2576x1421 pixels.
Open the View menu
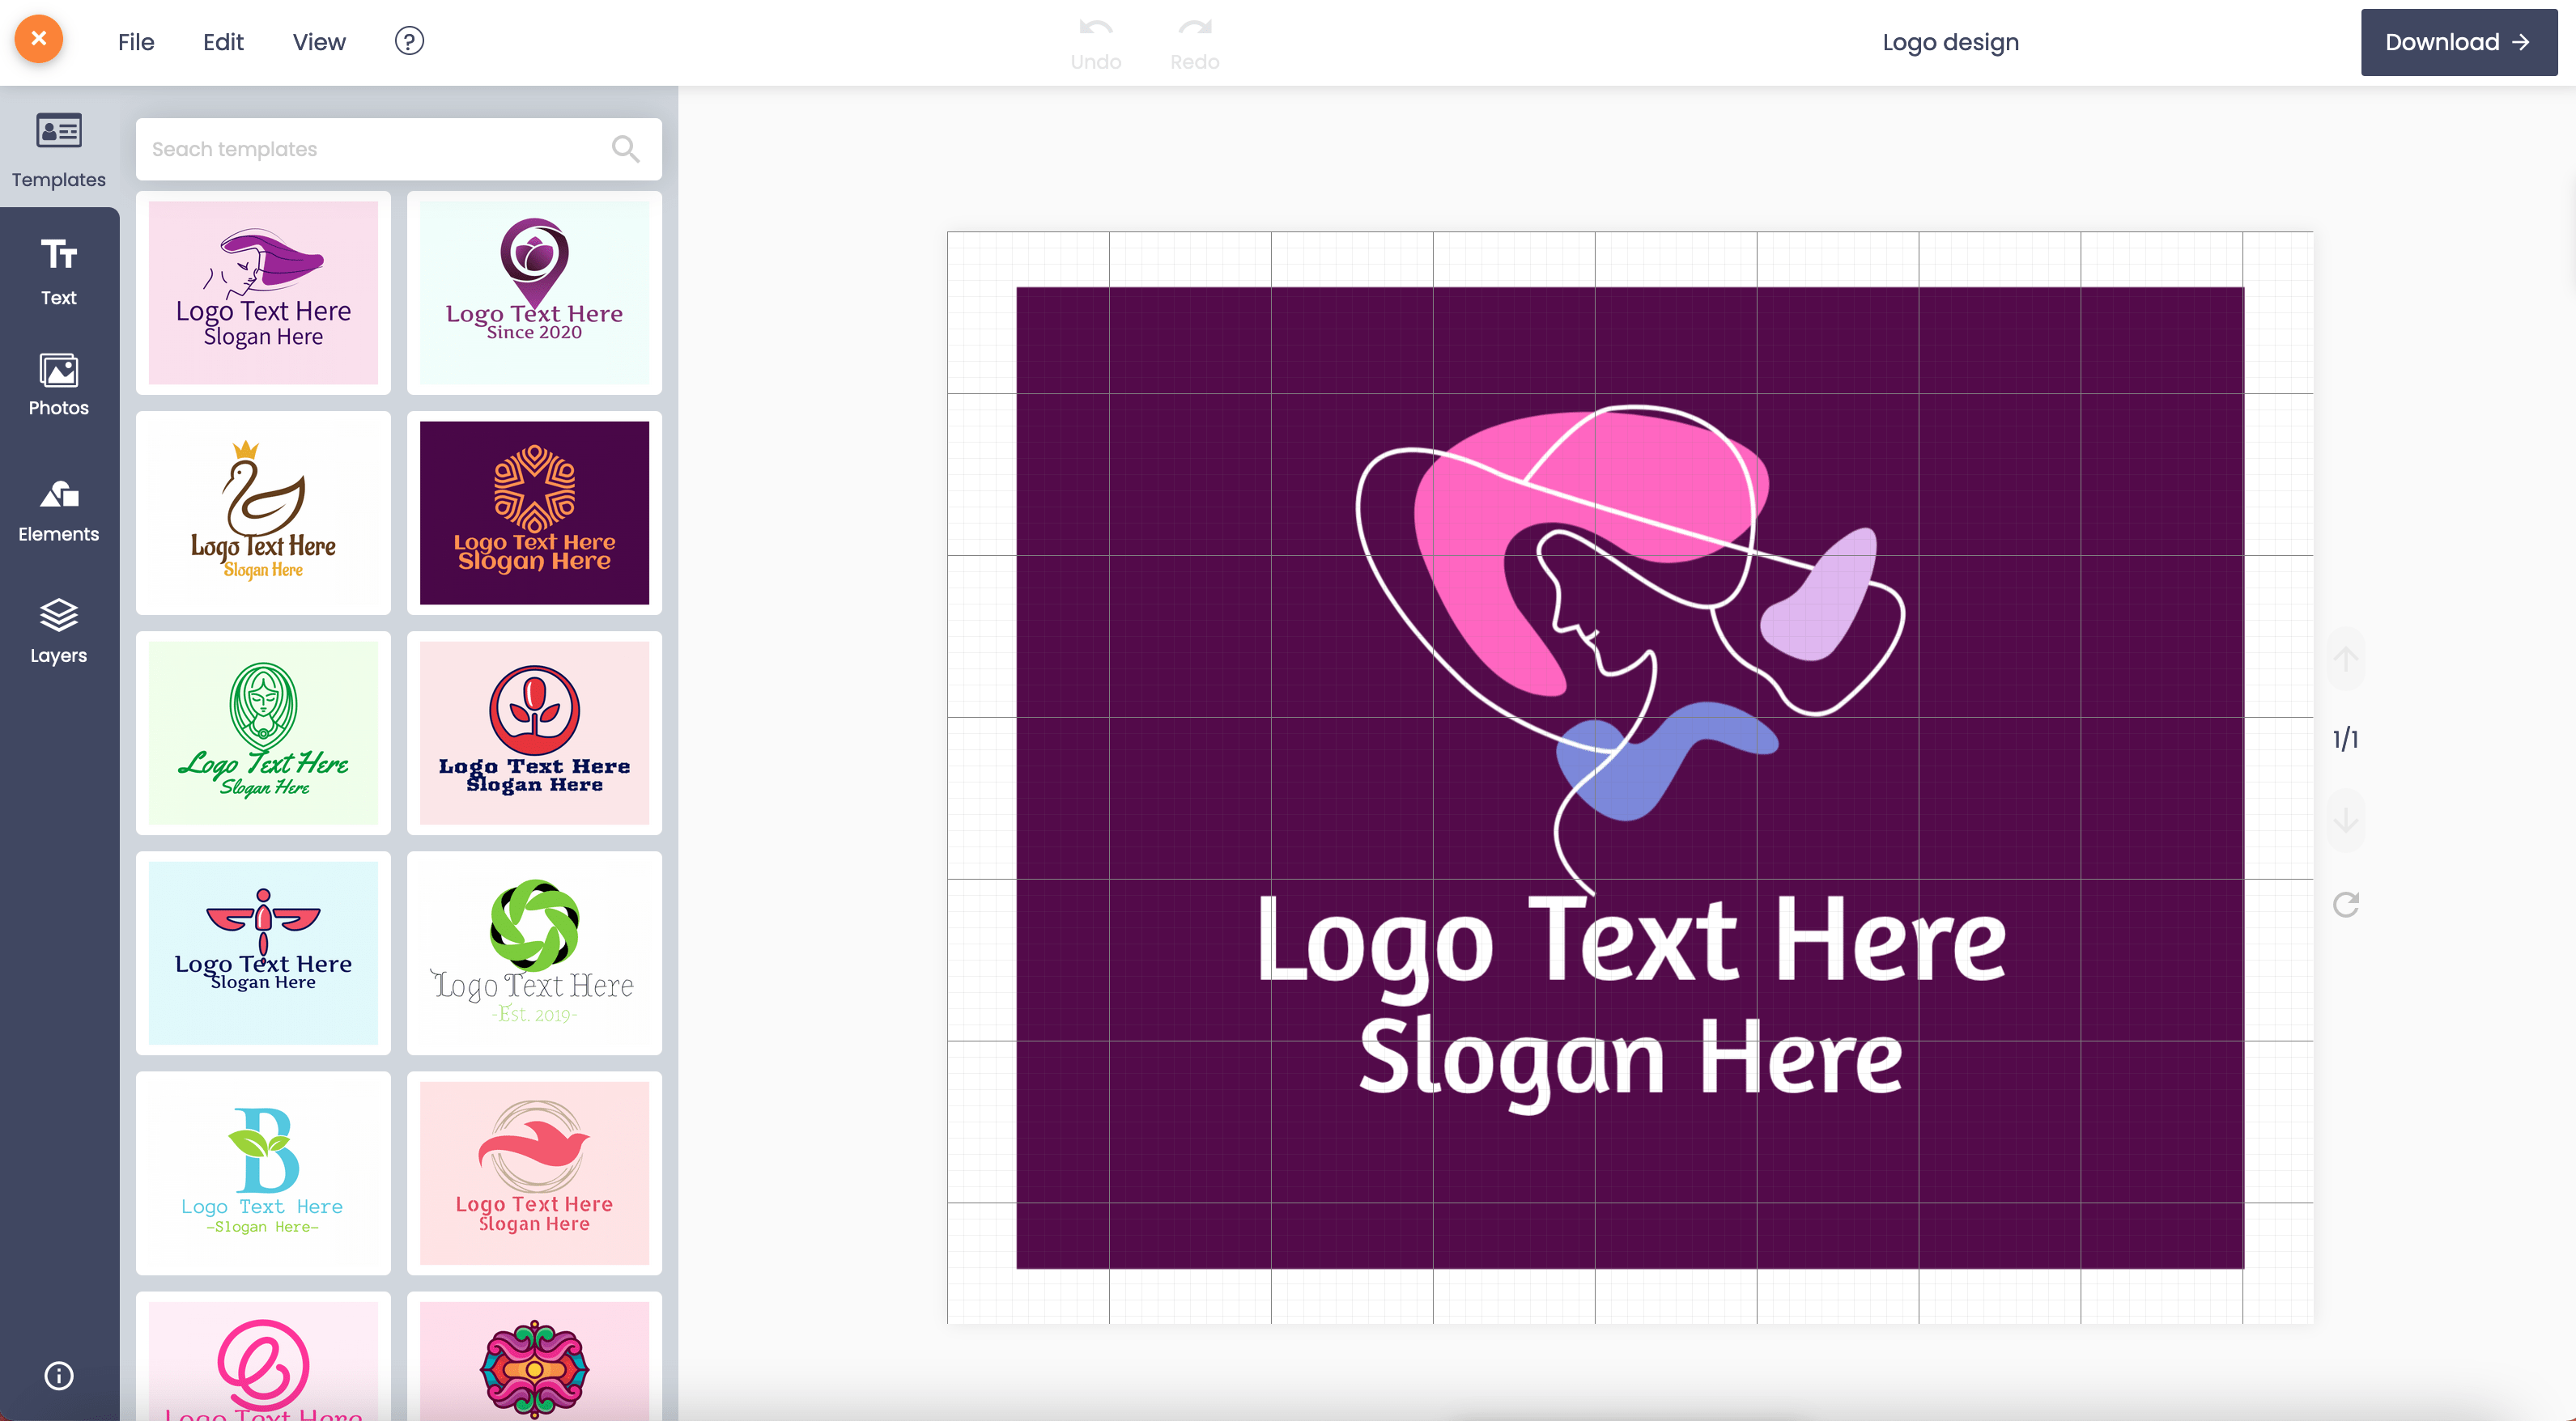click(x=319, y=42)
